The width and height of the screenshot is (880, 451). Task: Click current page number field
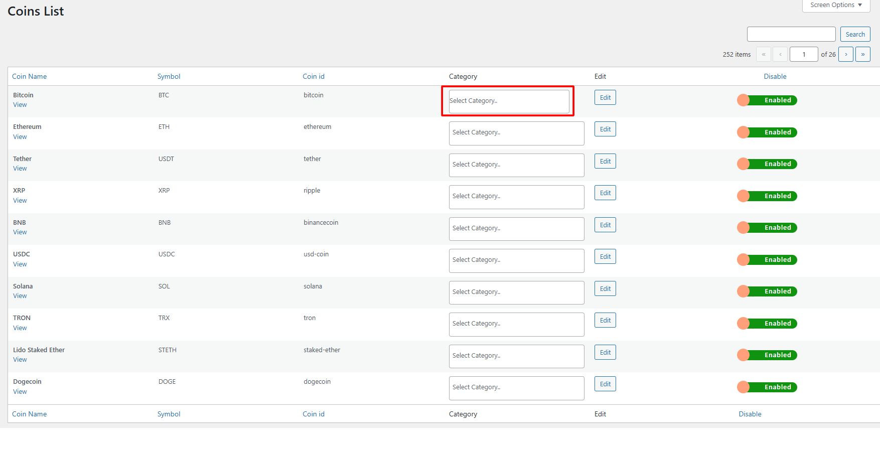(803, 54)
